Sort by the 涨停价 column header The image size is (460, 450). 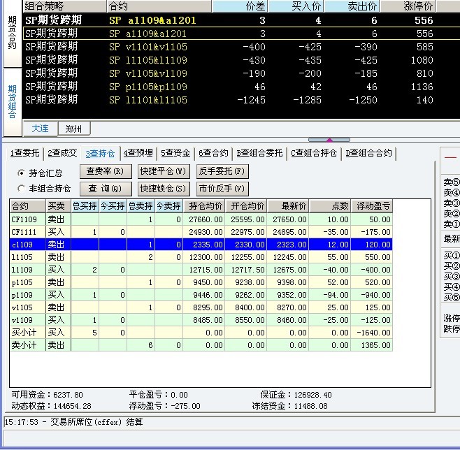(408, 6)
